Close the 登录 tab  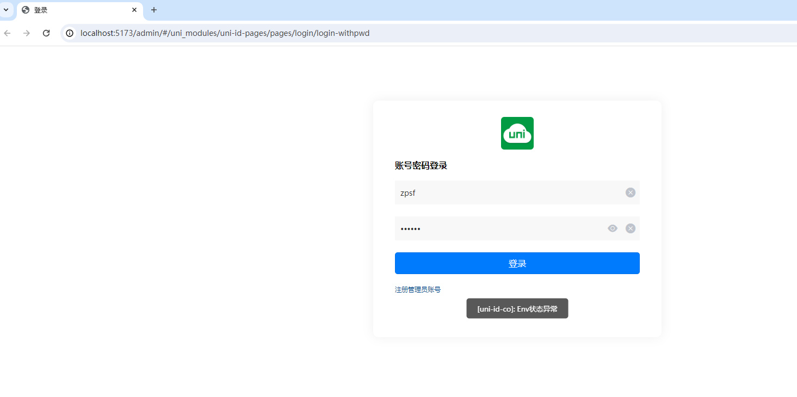pos(134,10)
